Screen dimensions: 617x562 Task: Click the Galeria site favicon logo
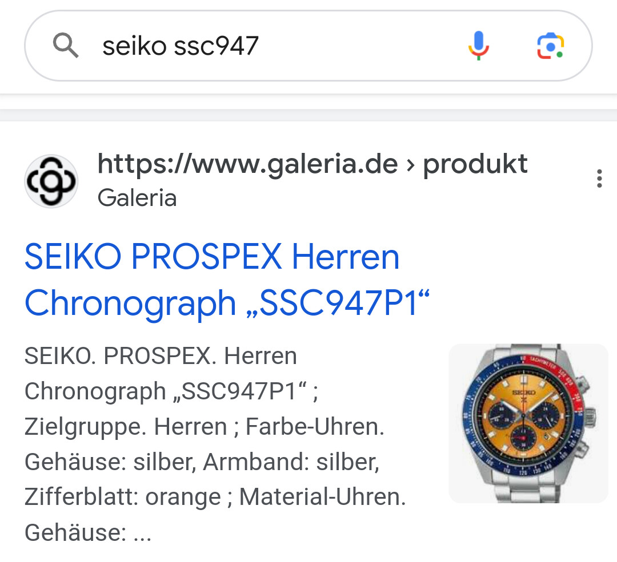[x=51, y=181]
